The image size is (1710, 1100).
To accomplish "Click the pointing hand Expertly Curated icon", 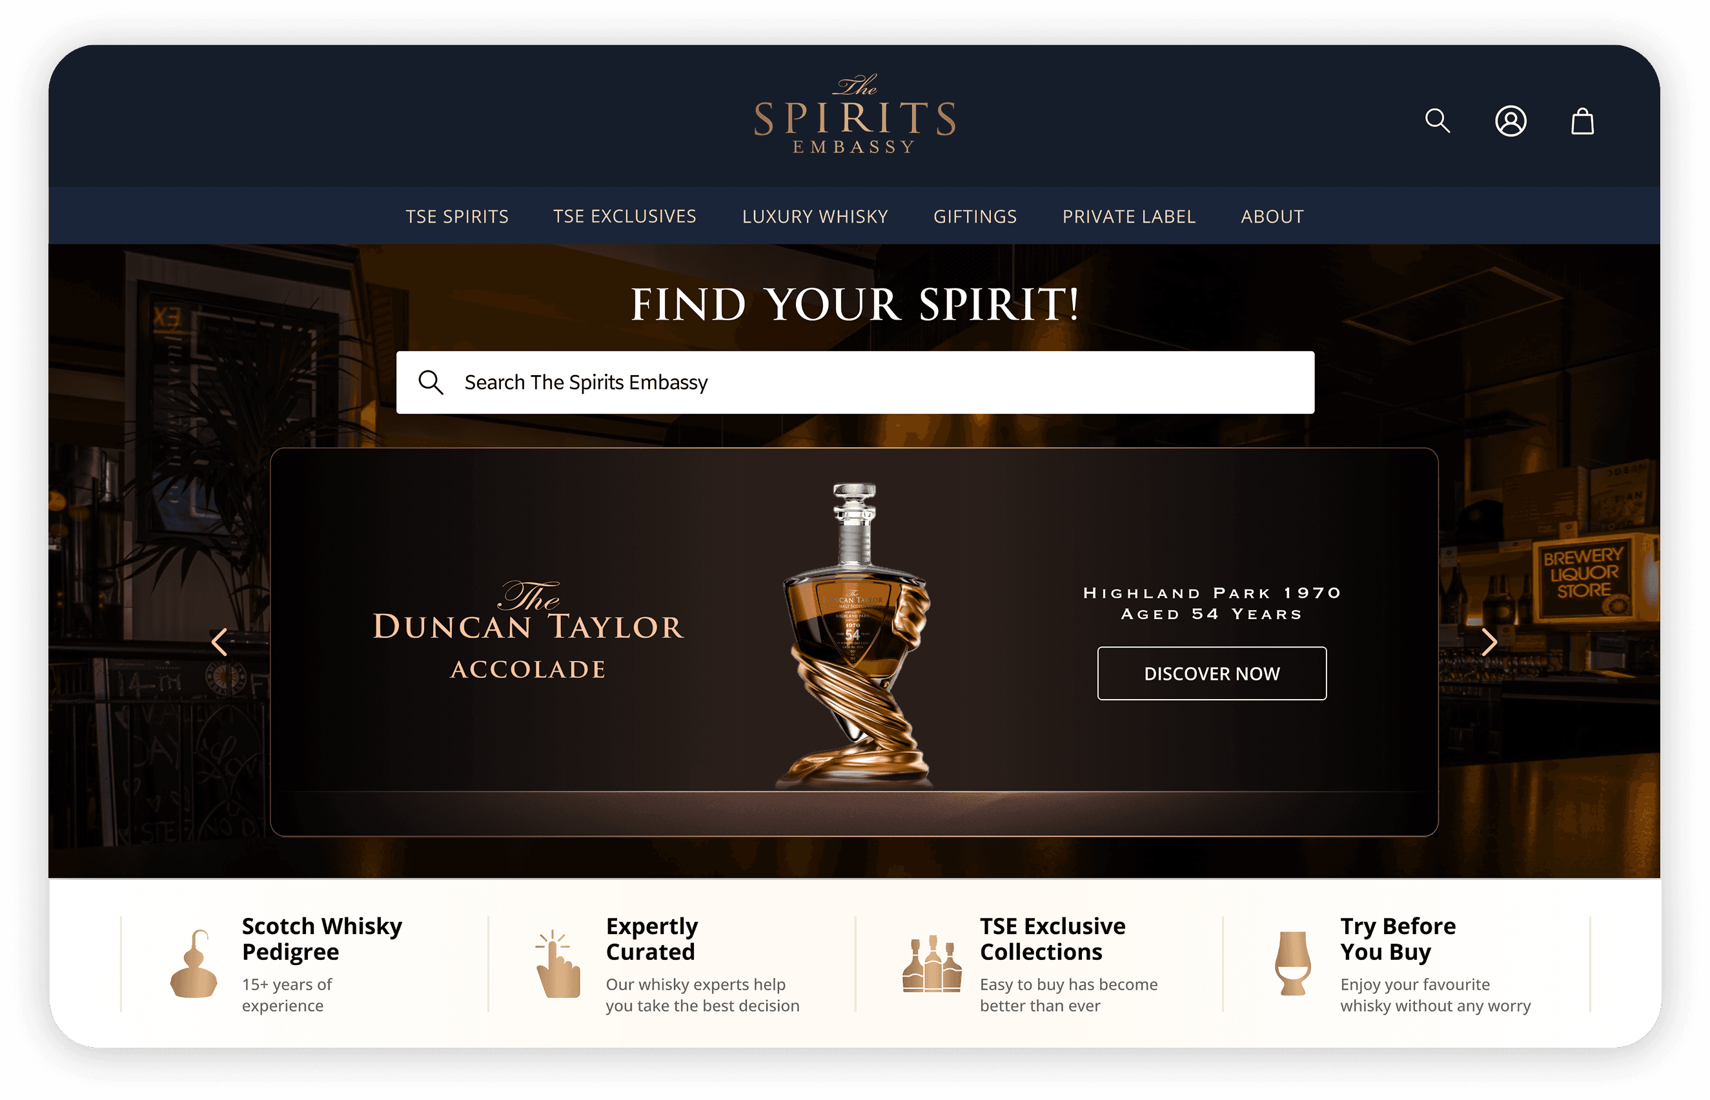I will tap(558, 964).
